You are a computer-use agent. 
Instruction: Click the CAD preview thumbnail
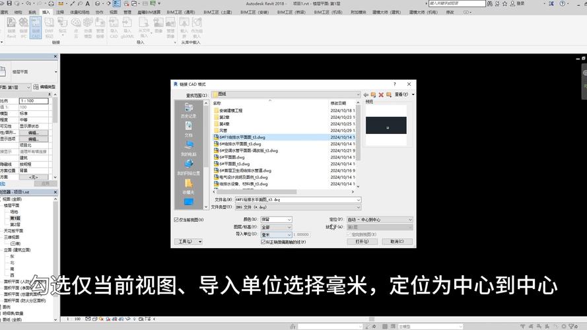tap(386, 125)
